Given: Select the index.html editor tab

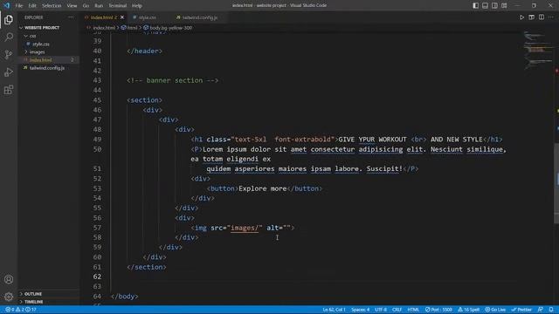Looking at the screenshot, I should pos(103,17).
